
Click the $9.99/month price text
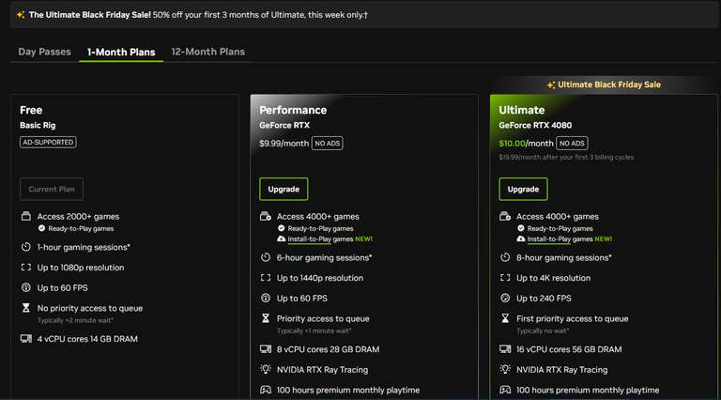click(284, 144)
